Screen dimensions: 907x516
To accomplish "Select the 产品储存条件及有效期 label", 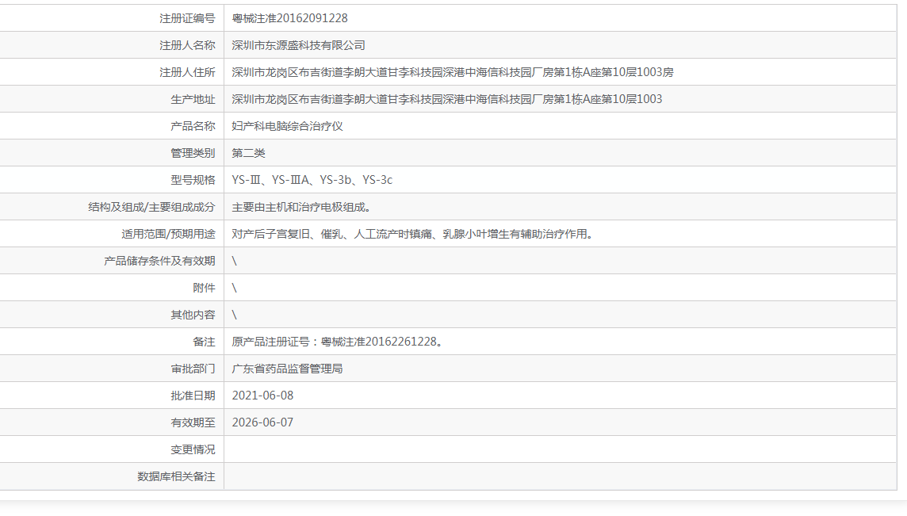I will (x=159, y=261).
